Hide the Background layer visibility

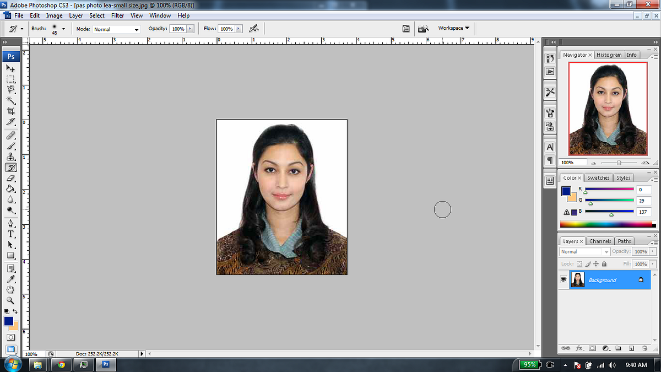pyautogui.click(x=564, y=279)
